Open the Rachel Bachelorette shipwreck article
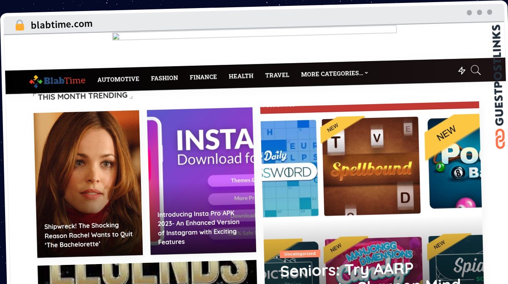This screenshot has height=284, width=508. point(88,235)
